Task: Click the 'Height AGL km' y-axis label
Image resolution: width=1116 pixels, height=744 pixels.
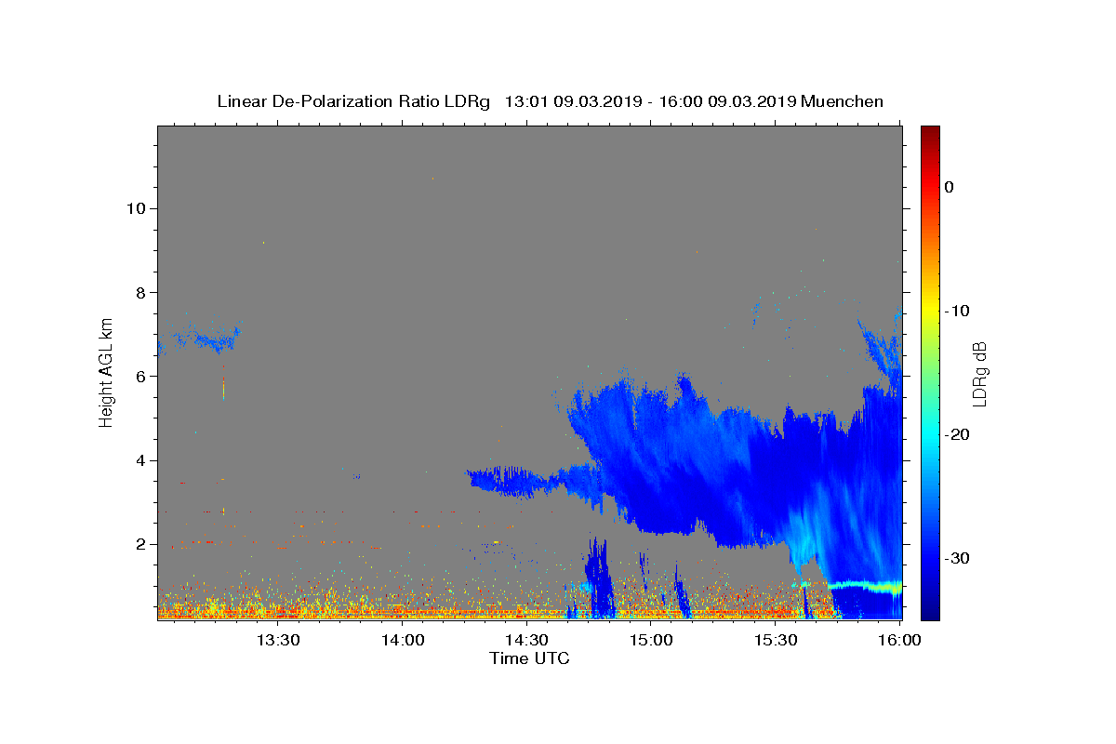Action: (x=106, y=371)
